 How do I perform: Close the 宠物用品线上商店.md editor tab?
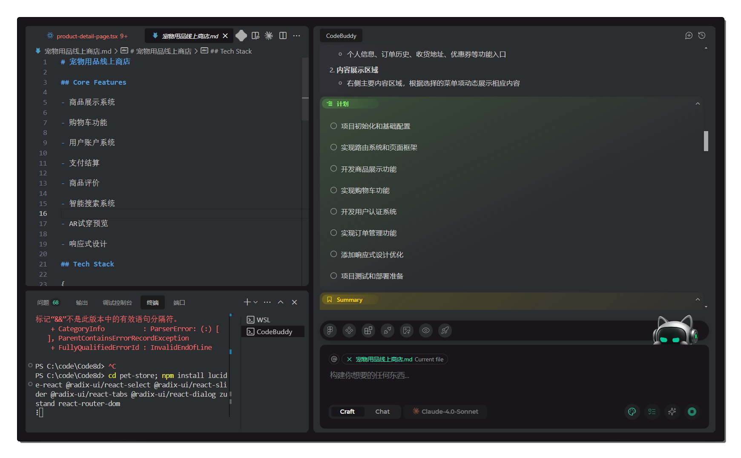click(225, 36)
